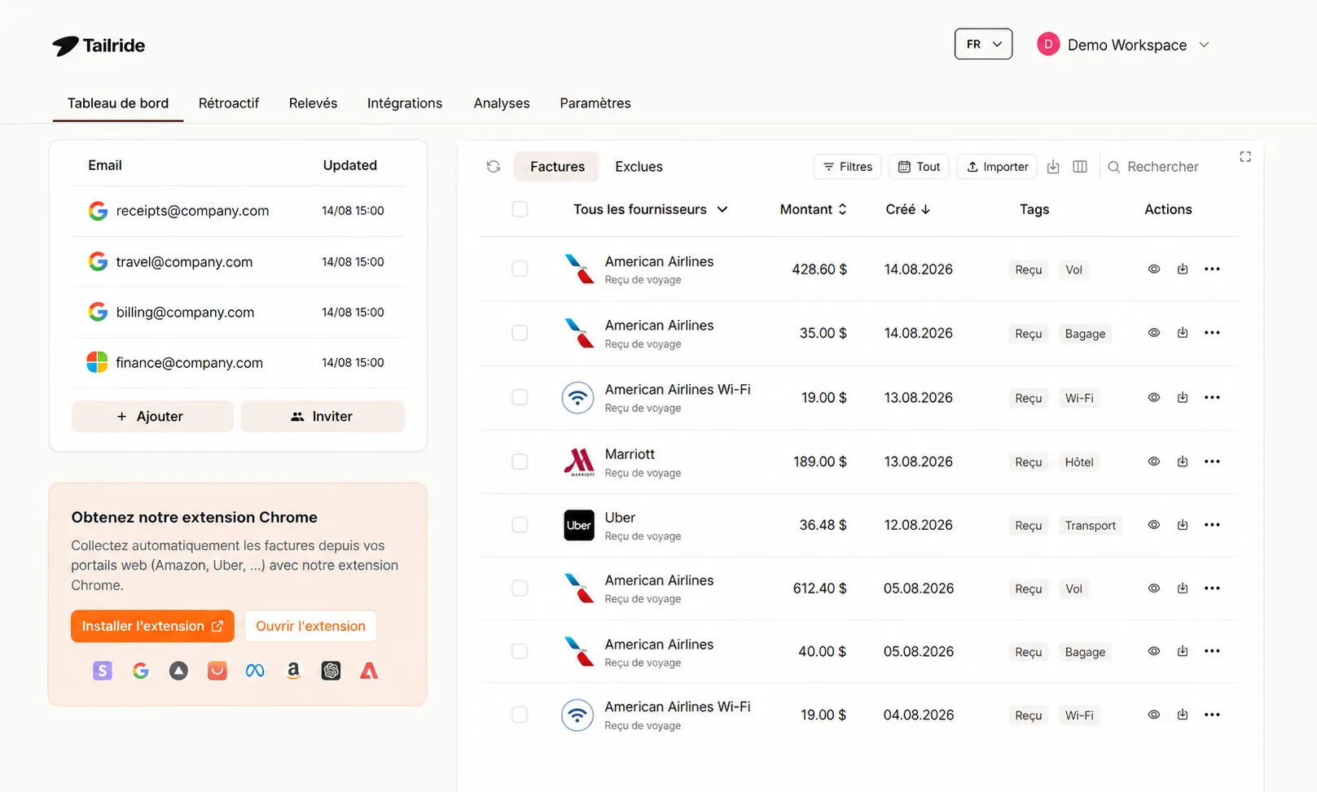Click the Amazon icon in extension card

293,671
